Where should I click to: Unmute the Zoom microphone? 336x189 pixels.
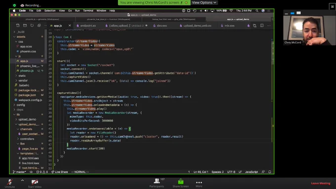[x=10, y=183]
